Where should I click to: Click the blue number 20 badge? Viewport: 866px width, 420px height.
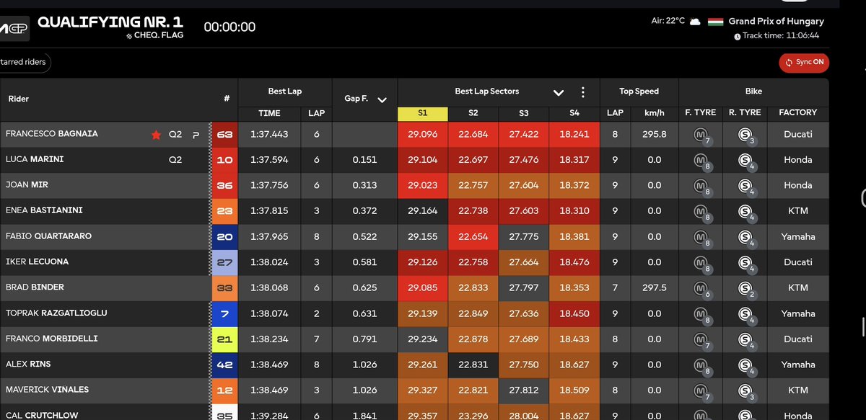224,237
